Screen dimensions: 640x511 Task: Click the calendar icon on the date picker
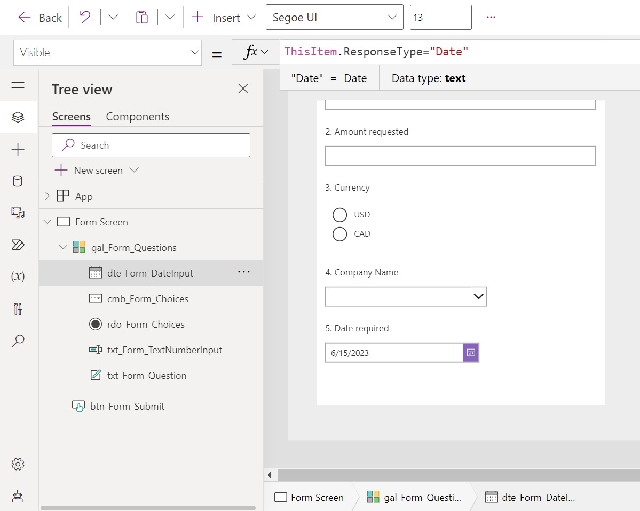click(470, 352)
